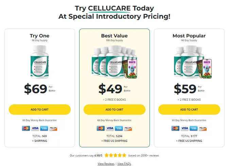
Task: Add the $69 single bottle to cart
Action: [x=40, y=110]
